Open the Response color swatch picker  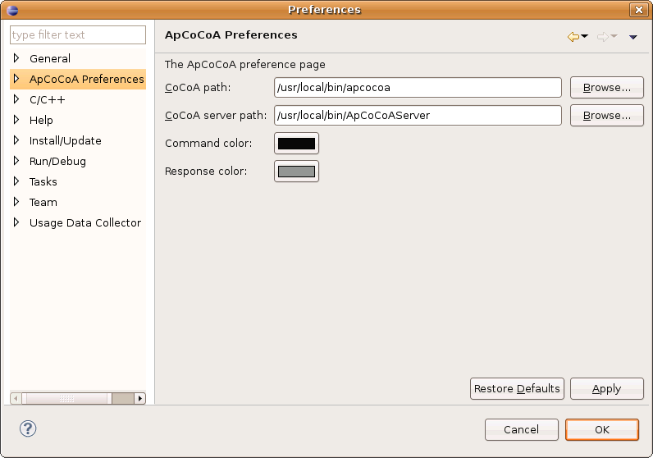pos(296,172)
